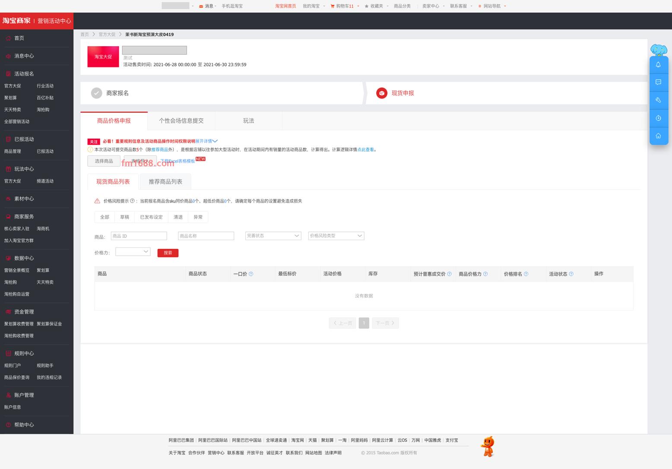Click page number 1 button
The width and height of the screenshot is (672, 469).
(364, 323)
